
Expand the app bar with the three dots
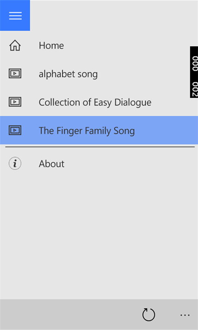coord(185,315)
